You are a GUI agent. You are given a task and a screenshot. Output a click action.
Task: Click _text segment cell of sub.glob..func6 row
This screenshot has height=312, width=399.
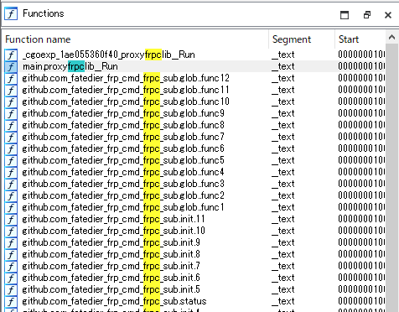(283, 148)
